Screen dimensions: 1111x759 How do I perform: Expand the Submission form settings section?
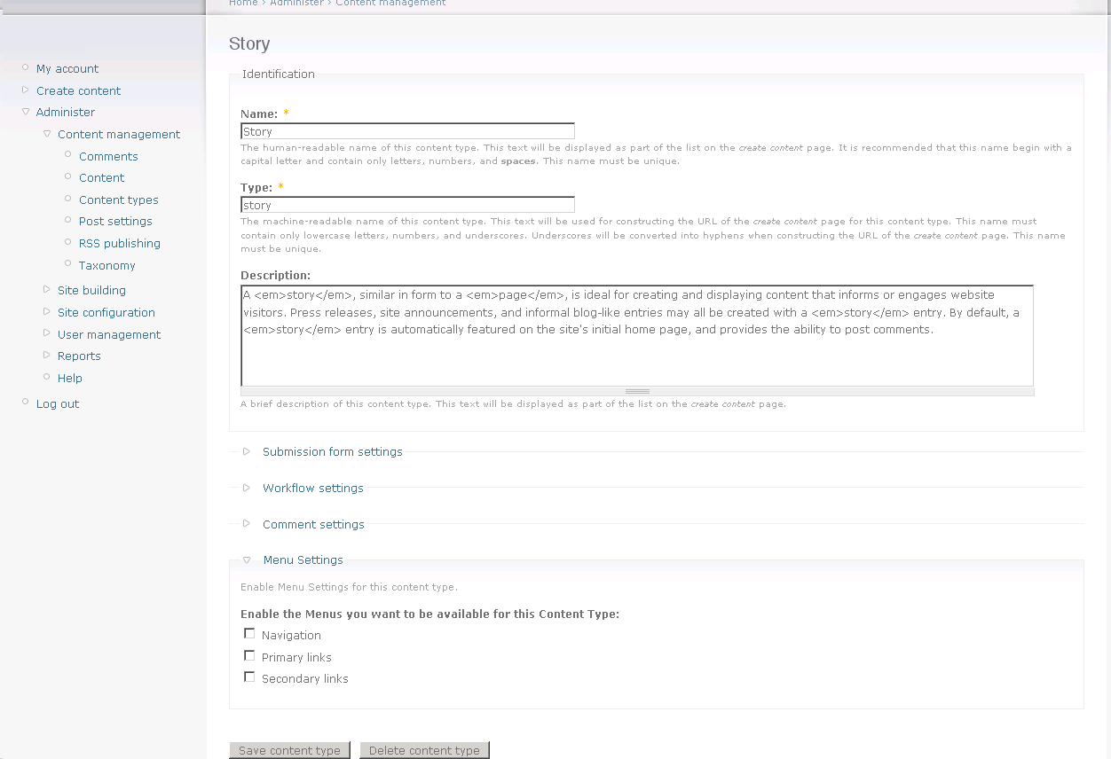pos(332,451)
